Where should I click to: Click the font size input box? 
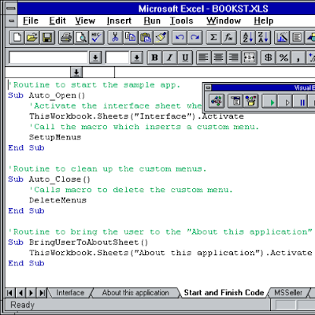click(x=117, y=57)
